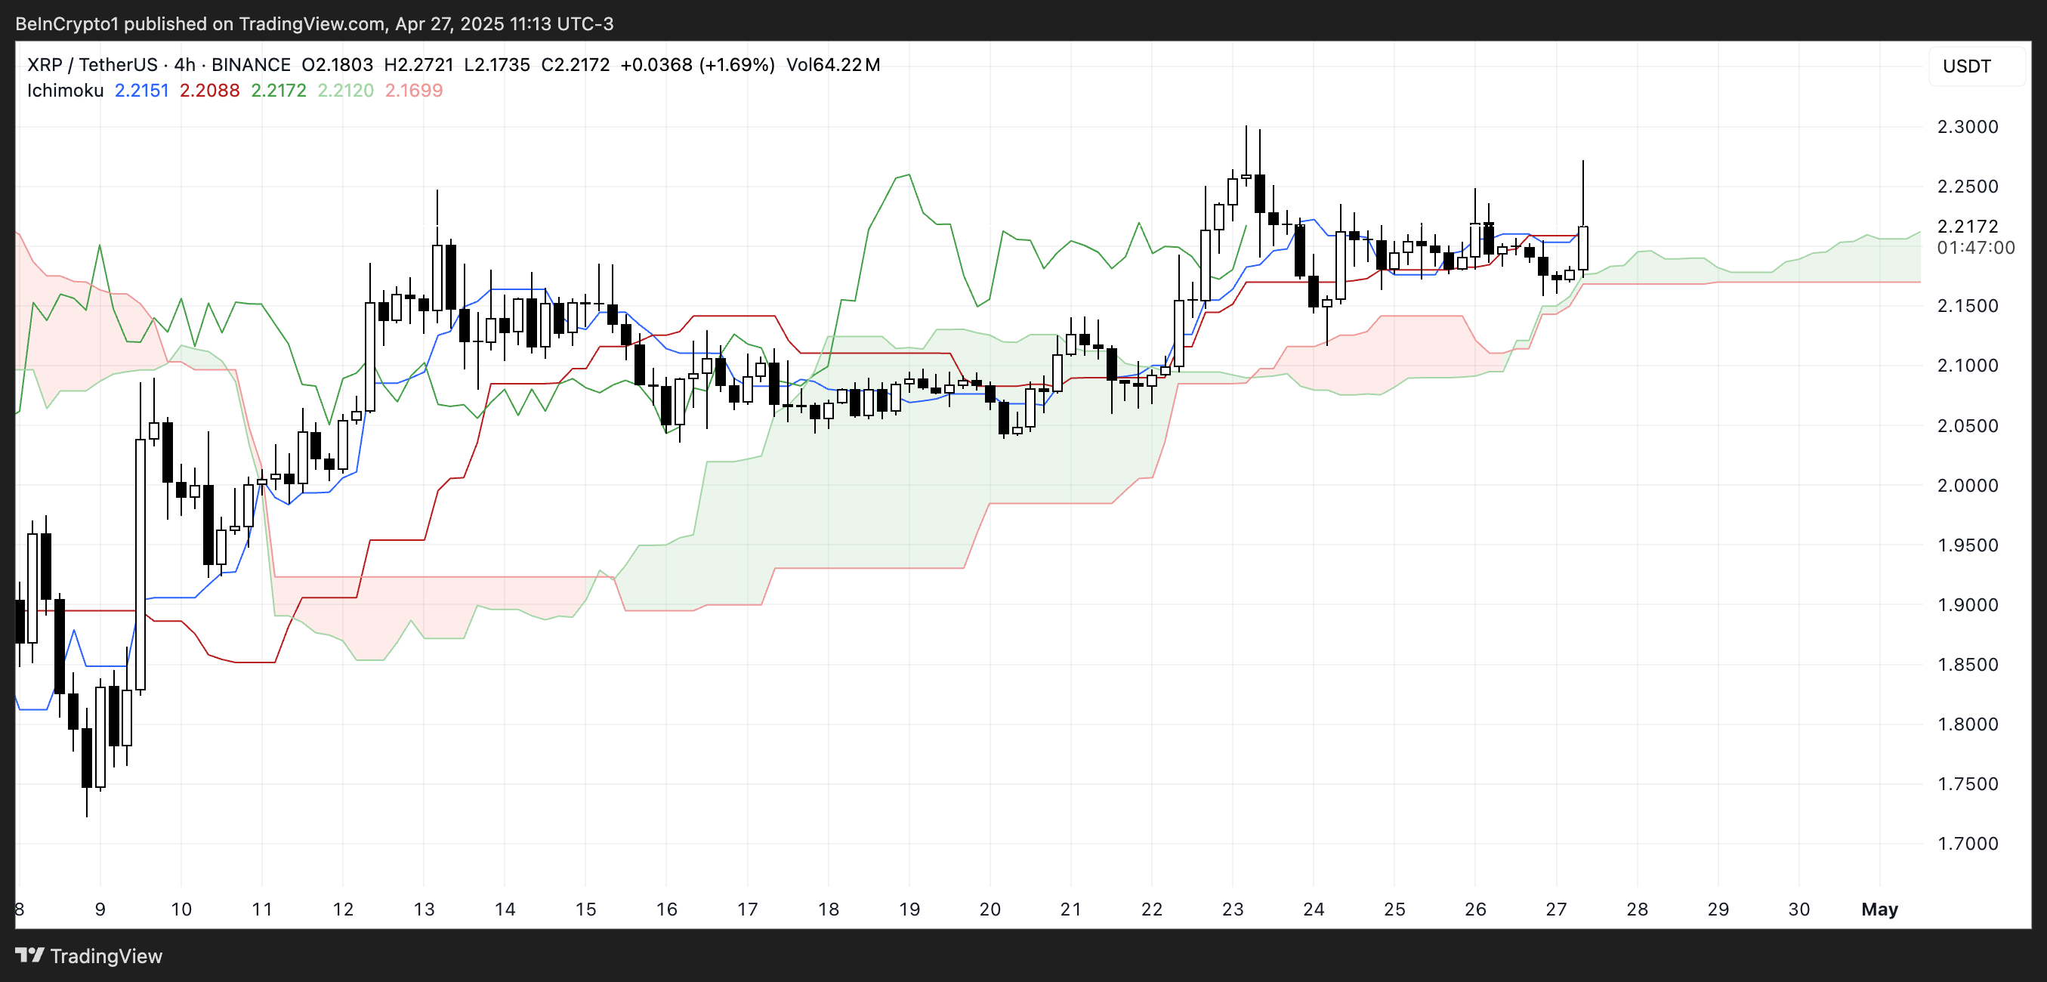Click the USDT currency button

pos(1968,66)
